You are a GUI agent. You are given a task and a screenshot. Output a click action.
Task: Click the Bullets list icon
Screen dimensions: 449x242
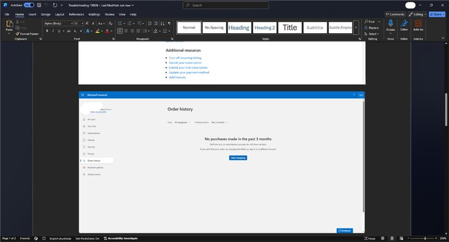tap(120, 24)
